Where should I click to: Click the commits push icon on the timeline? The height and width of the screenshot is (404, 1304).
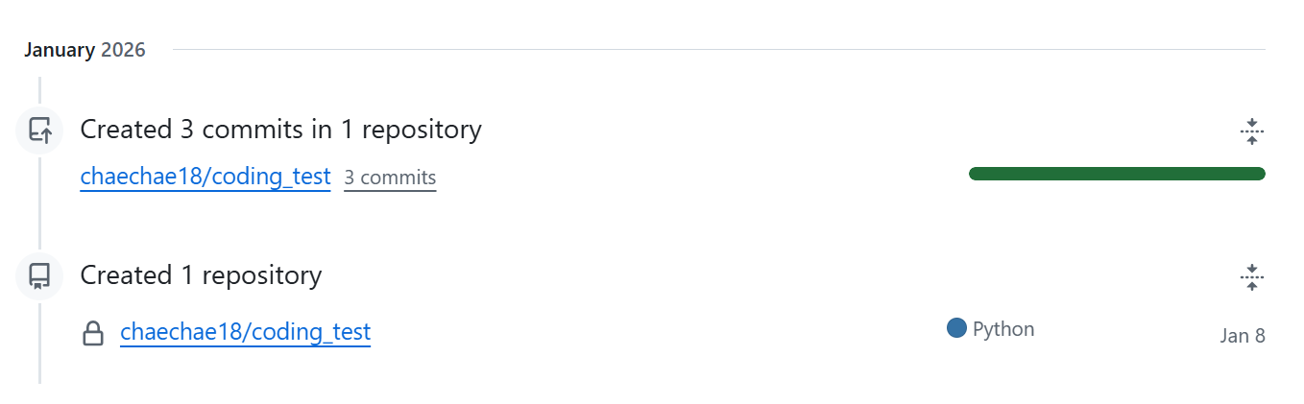39,130
